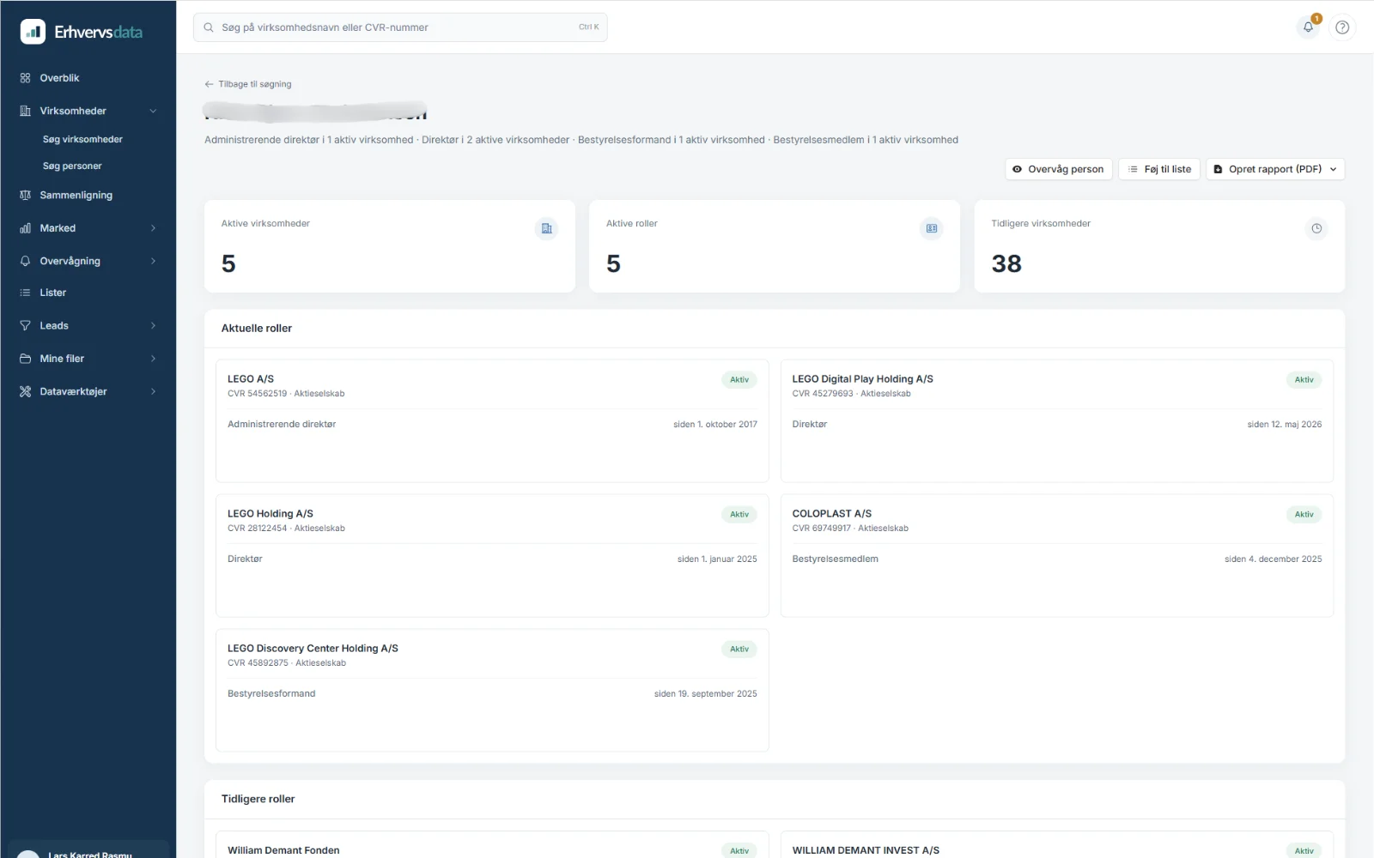Select Søg personer in sidebar
This screenshot has width=1374, height=858.
(72, 166)
